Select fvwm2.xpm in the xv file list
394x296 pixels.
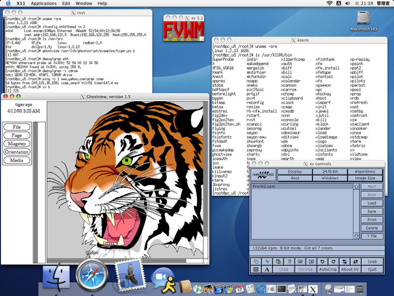(x=302, y=186)
